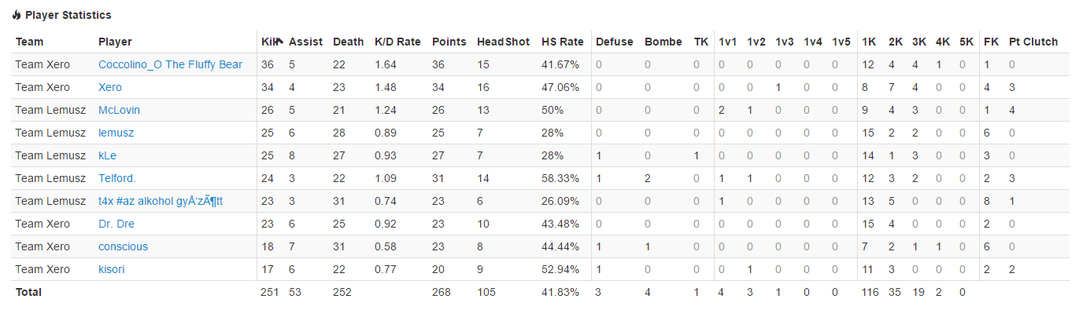Sort table by K/D Rate header
1079x310 pixels.
397,42
